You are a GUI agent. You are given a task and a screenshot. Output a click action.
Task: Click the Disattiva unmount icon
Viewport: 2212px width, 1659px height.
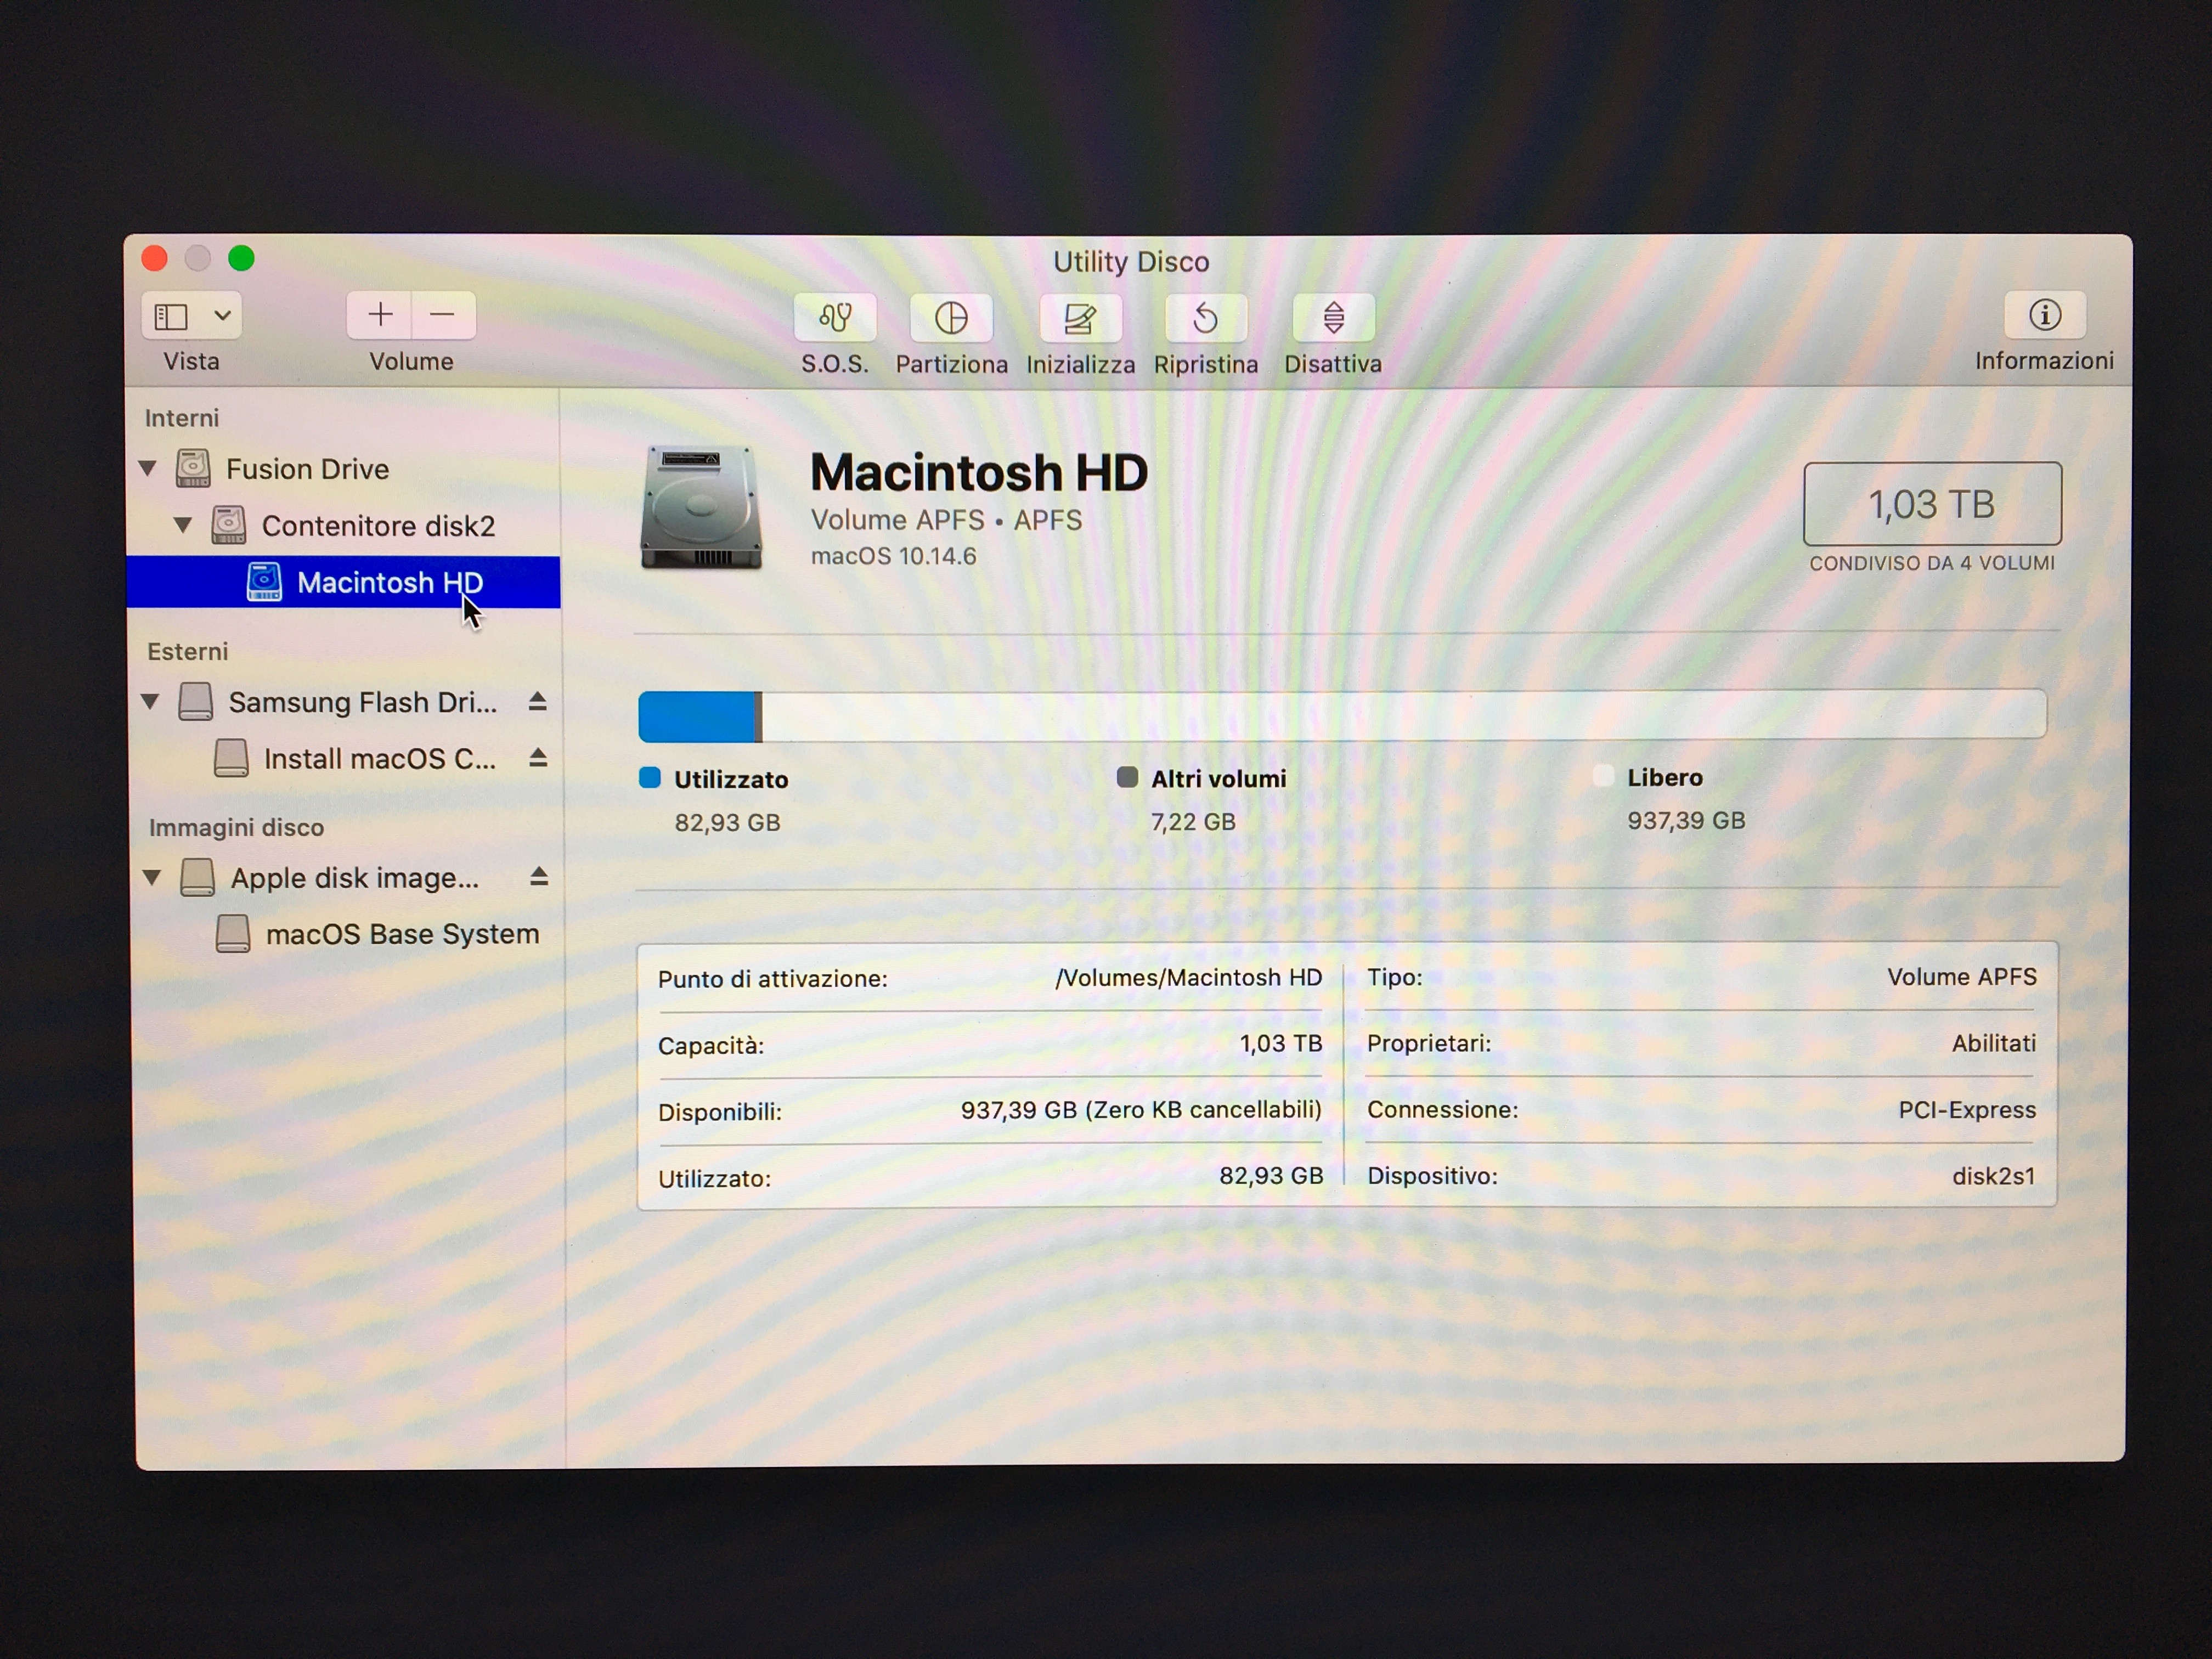(x=1332, y=318)
